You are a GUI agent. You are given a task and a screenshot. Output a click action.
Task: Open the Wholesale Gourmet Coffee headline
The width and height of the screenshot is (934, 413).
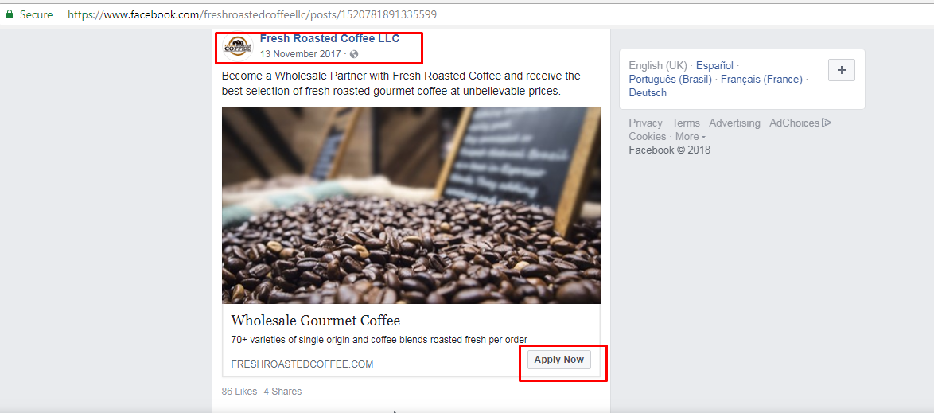[x=316, y=321]
